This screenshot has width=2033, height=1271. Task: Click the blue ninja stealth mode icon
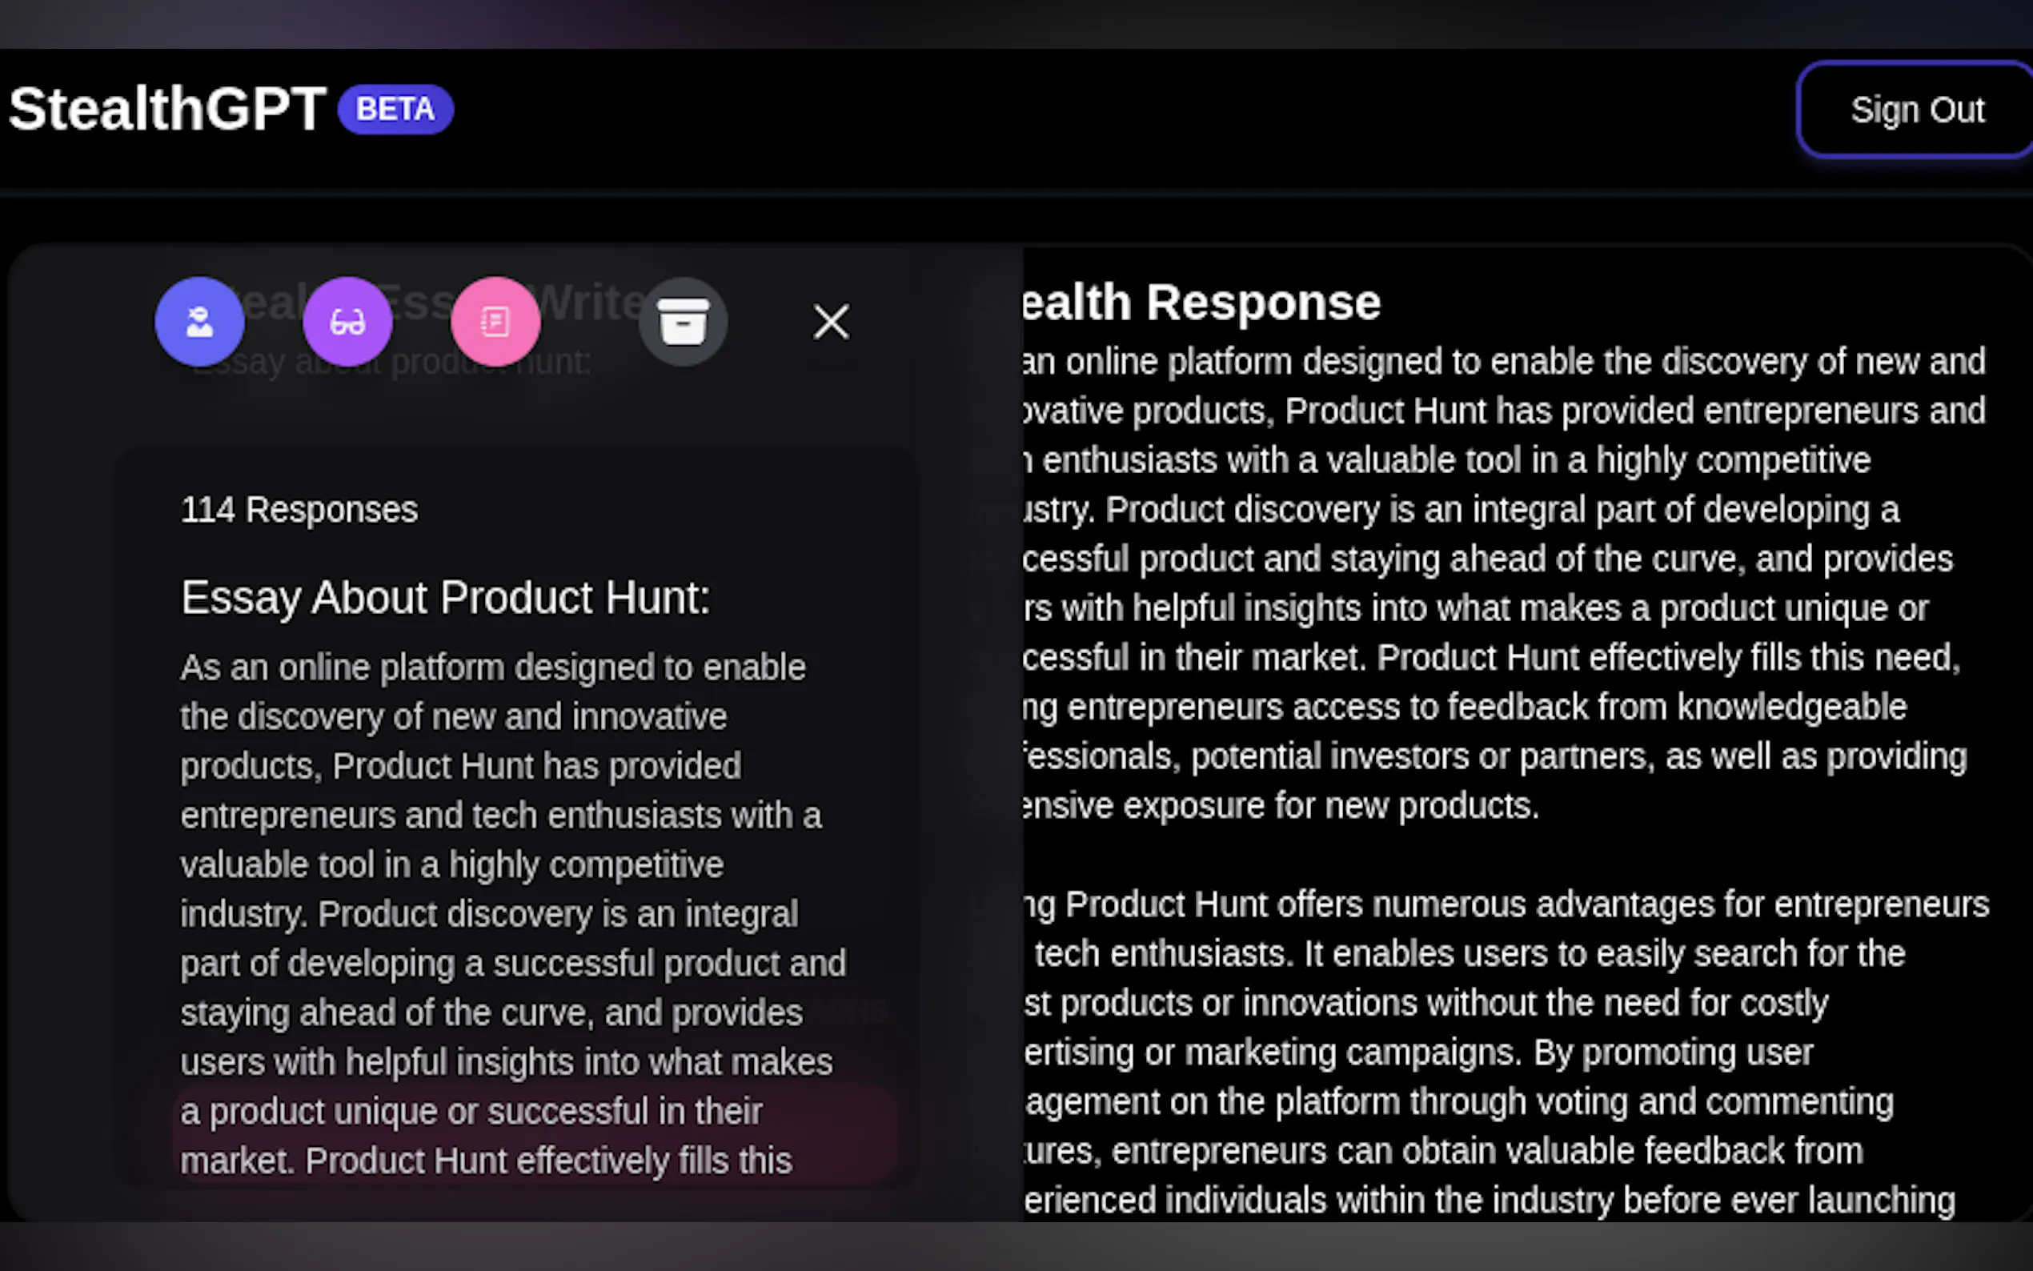[199, 321]
